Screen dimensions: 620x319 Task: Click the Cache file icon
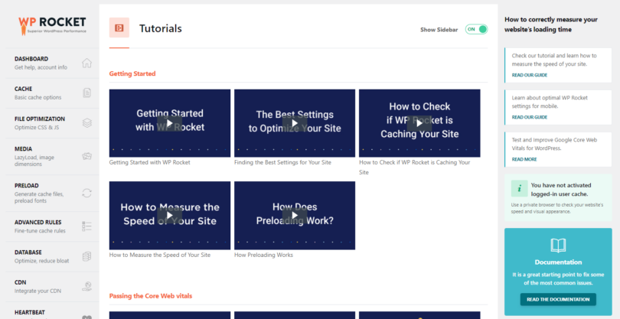tap(86, 93)
